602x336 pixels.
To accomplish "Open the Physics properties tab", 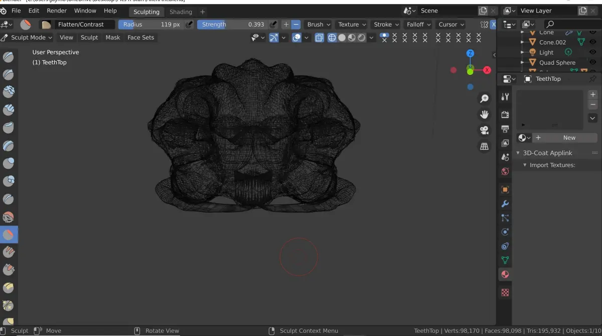I will click(x=505, y=232).
